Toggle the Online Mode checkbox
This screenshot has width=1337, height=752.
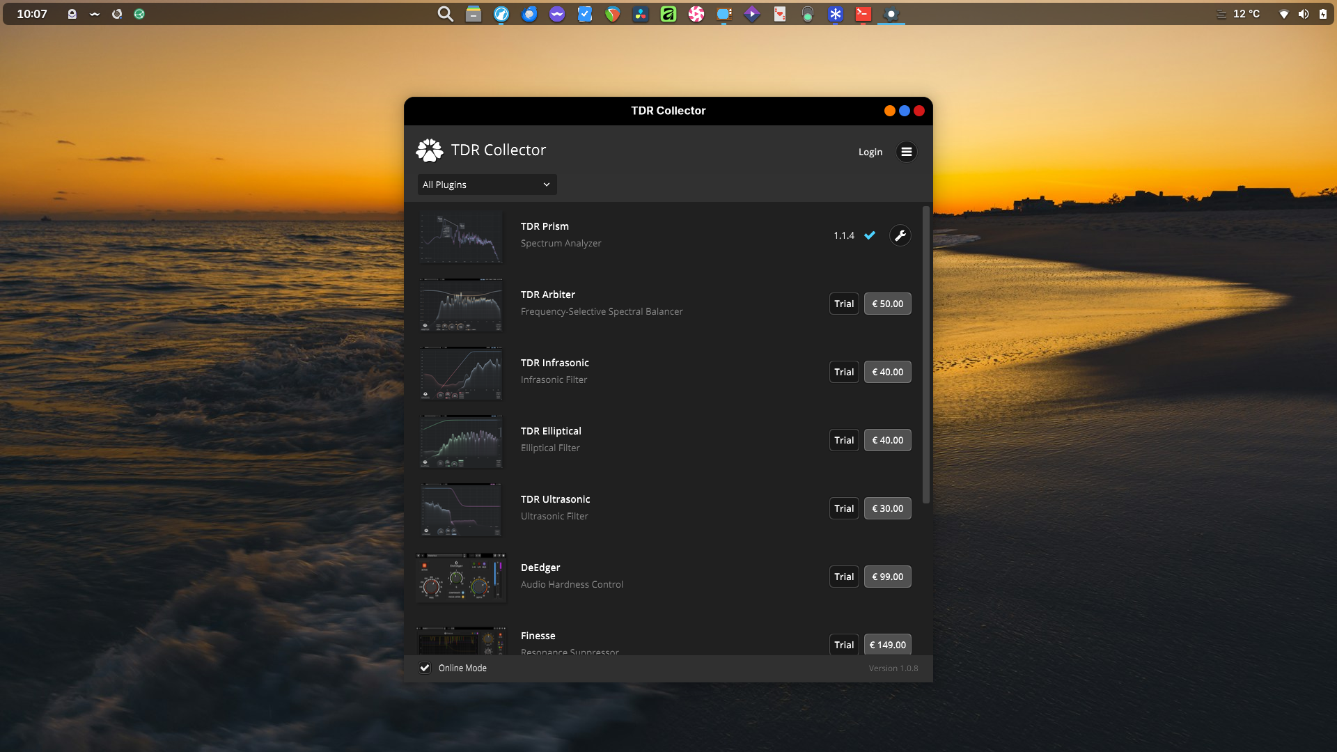pyautogui.click(x=425, y=668)
